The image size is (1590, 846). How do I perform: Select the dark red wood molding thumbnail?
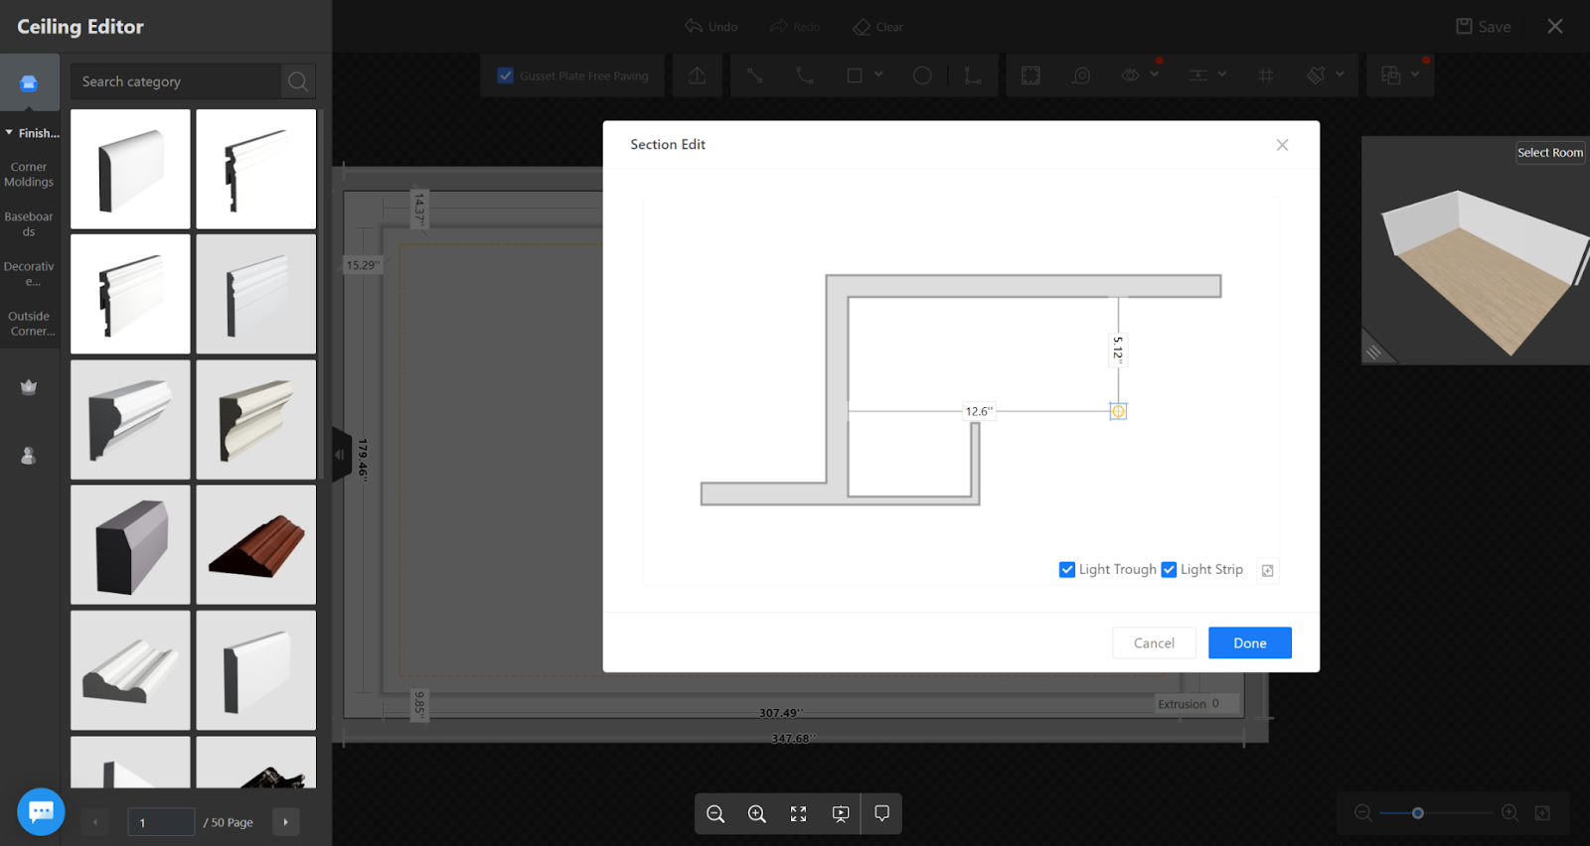coord(256,545)
